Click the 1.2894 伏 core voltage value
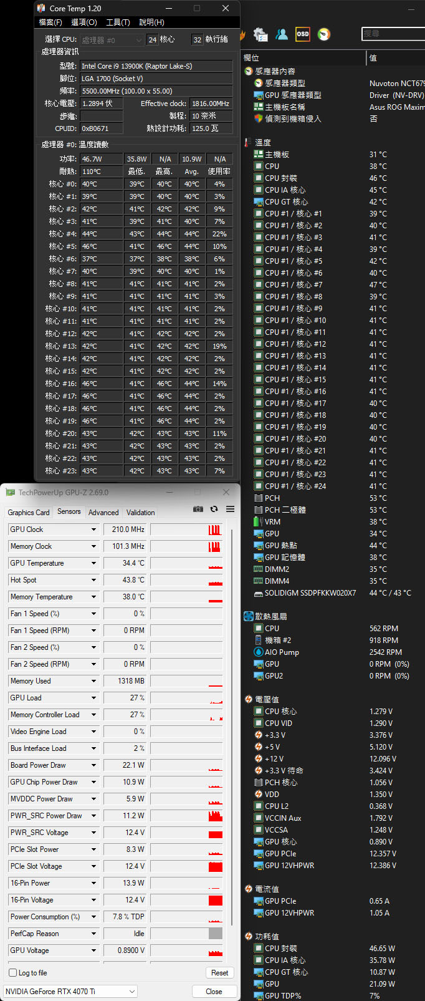Viewport: 425px width, 1001px height. point(101,104)
